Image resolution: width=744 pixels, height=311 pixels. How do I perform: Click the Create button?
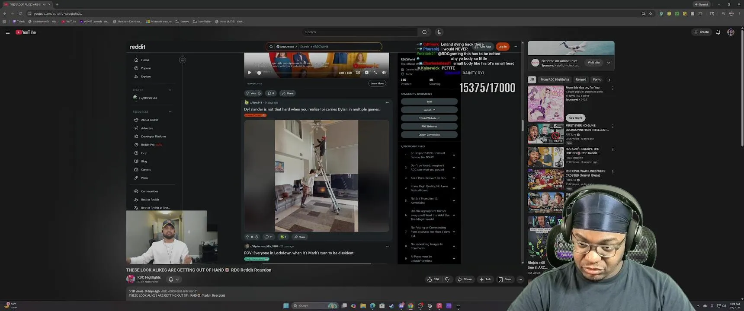click(x=702, y=32)
